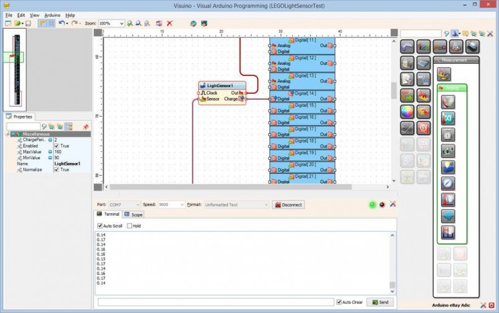
Task: Collapse the Miscellaneous properties group
Action: click(x=9, y=134)
